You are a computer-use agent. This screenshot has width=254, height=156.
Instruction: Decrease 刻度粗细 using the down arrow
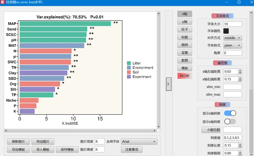tap(240, 154)
